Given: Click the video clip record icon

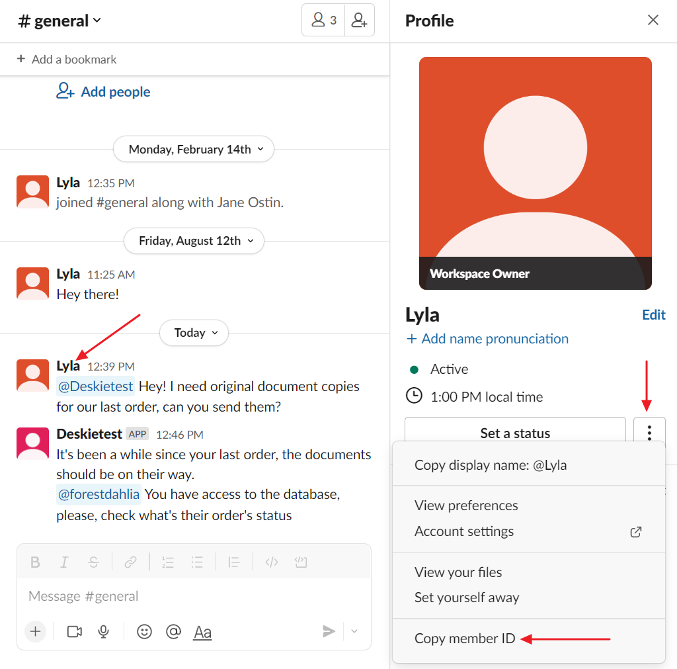Looking at the screenshot, I should pos(75,632).
